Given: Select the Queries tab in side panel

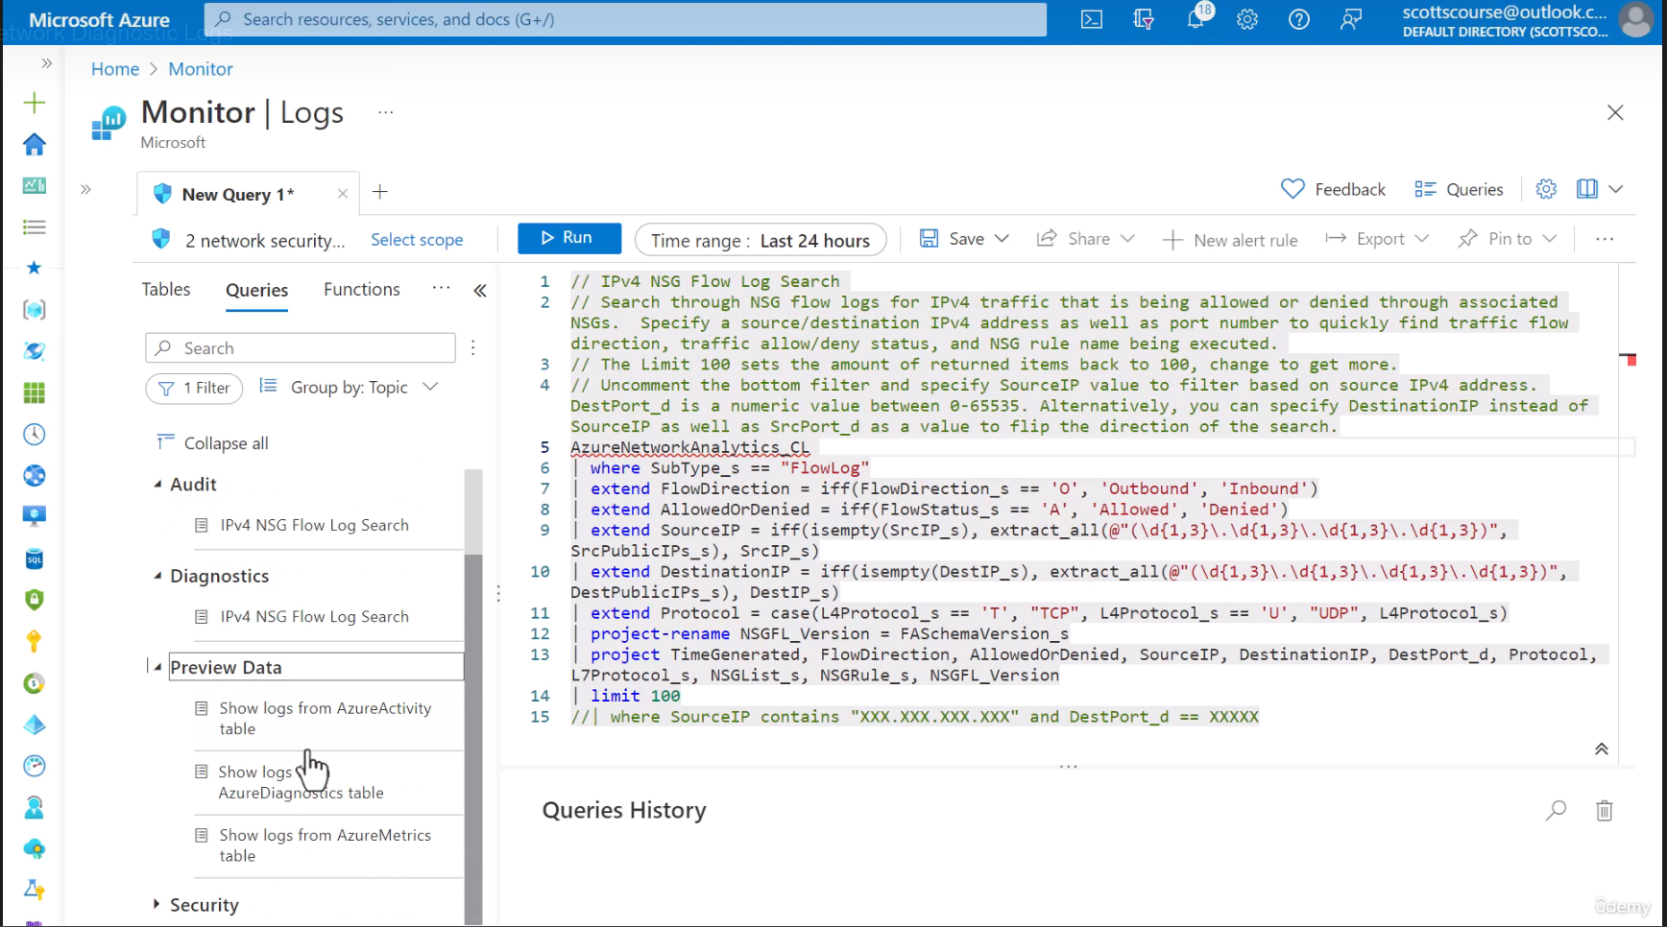Looking at the screenshot, I should (x=256, y=290).
